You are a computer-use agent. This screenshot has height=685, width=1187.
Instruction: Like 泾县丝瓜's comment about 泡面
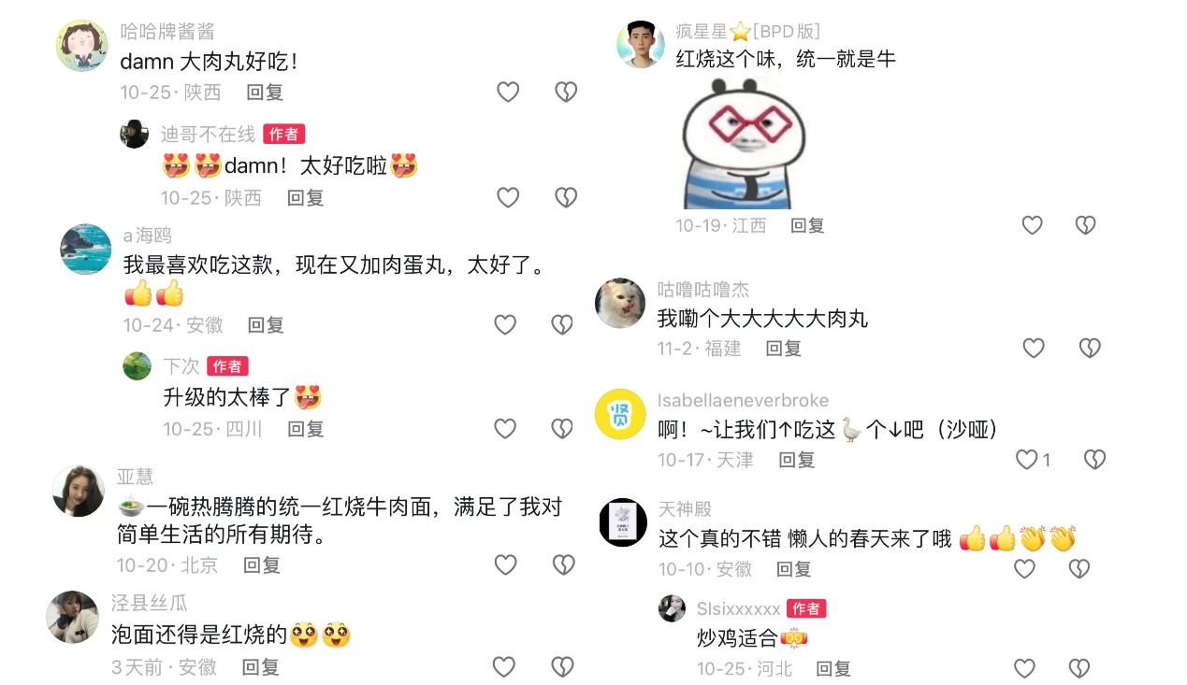click(x=504, y=666)
